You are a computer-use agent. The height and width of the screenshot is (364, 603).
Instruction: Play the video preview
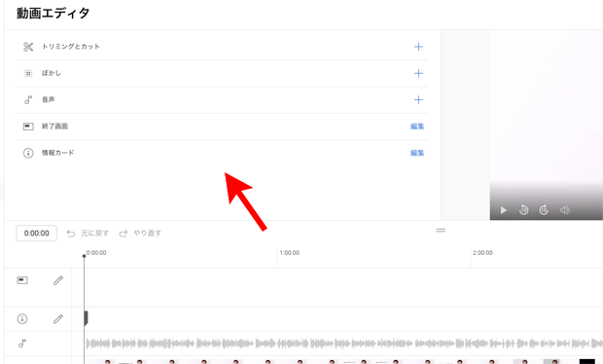pos(504,210)
